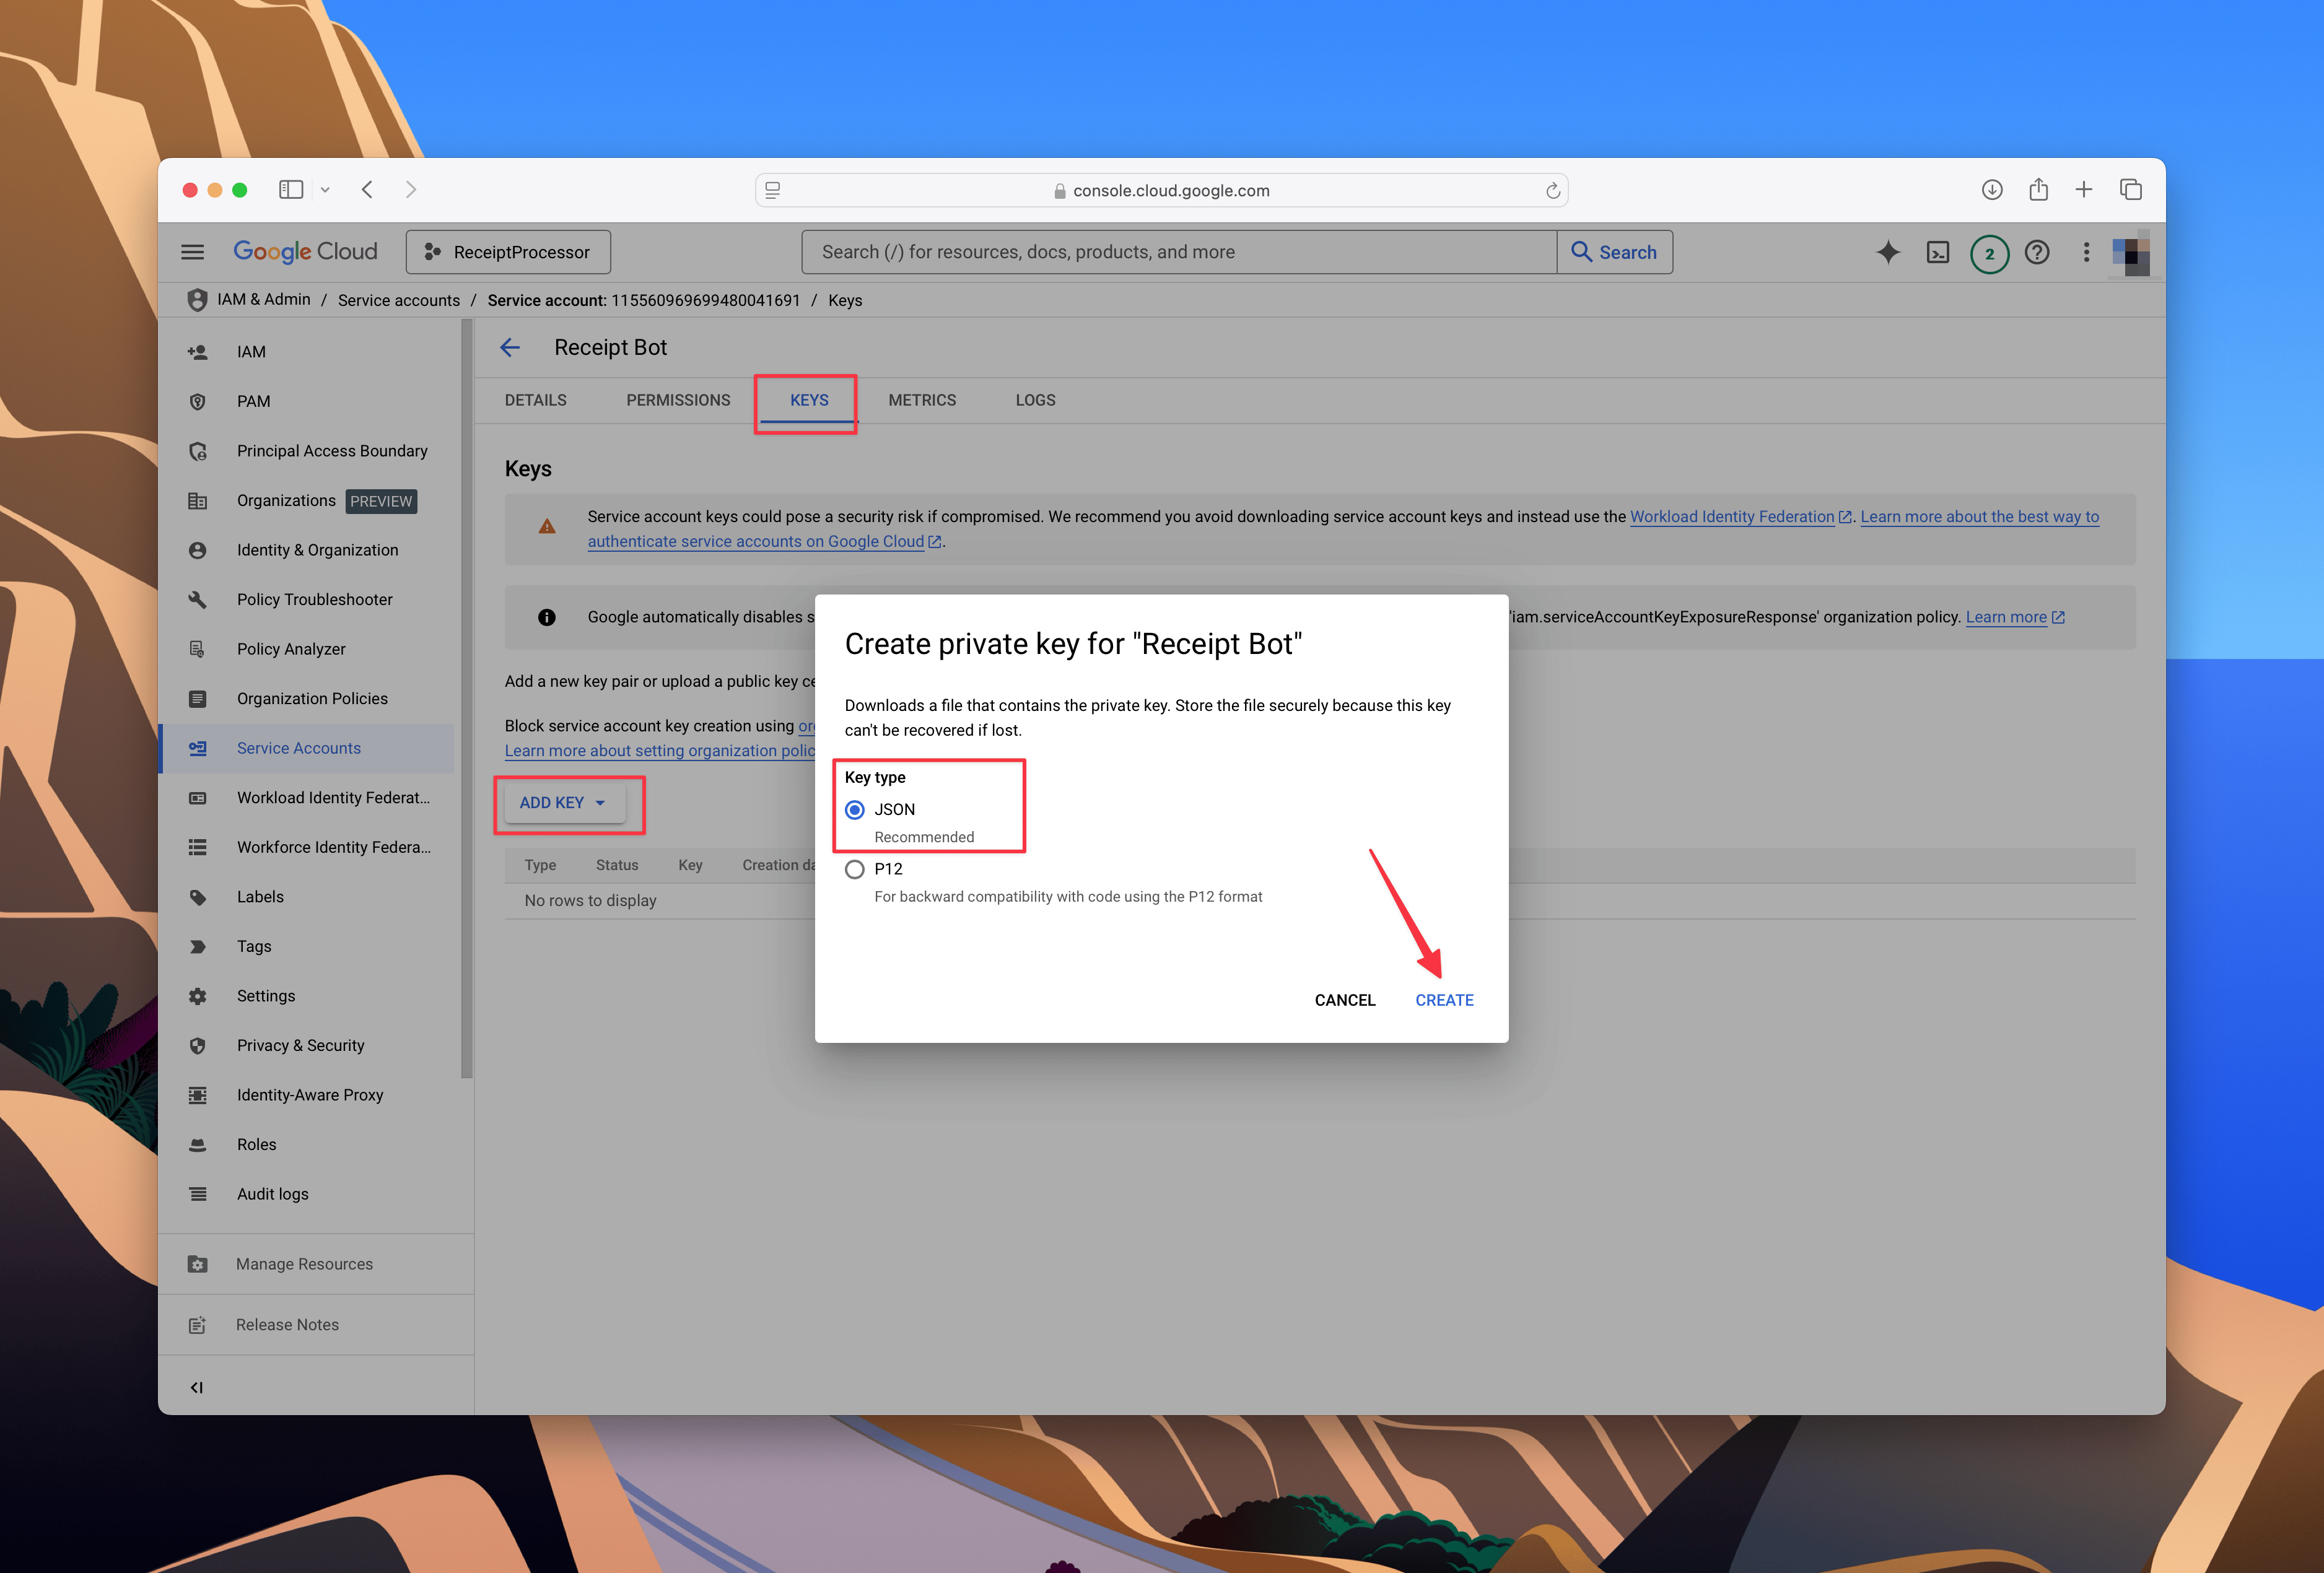Open Gemini AI assistant sparkle icon

(1887, 252)
